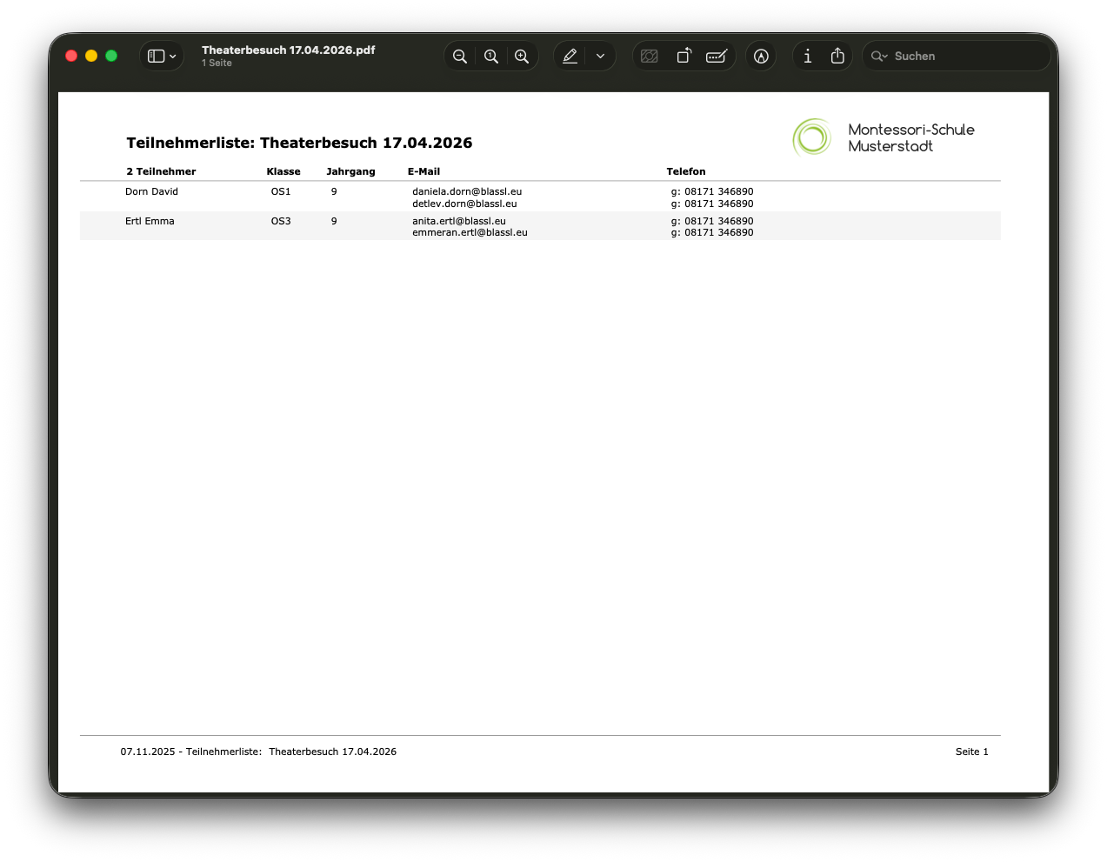The width and height of the screenshot is (1107, 862).
Task: Click the anita.ertl@blassl.eu email address
Action: 459,221
